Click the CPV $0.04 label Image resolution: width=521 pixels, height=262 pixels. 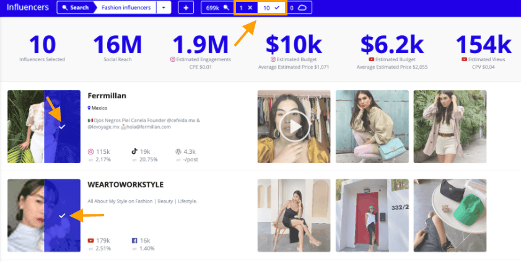click(x=483, y=67)
